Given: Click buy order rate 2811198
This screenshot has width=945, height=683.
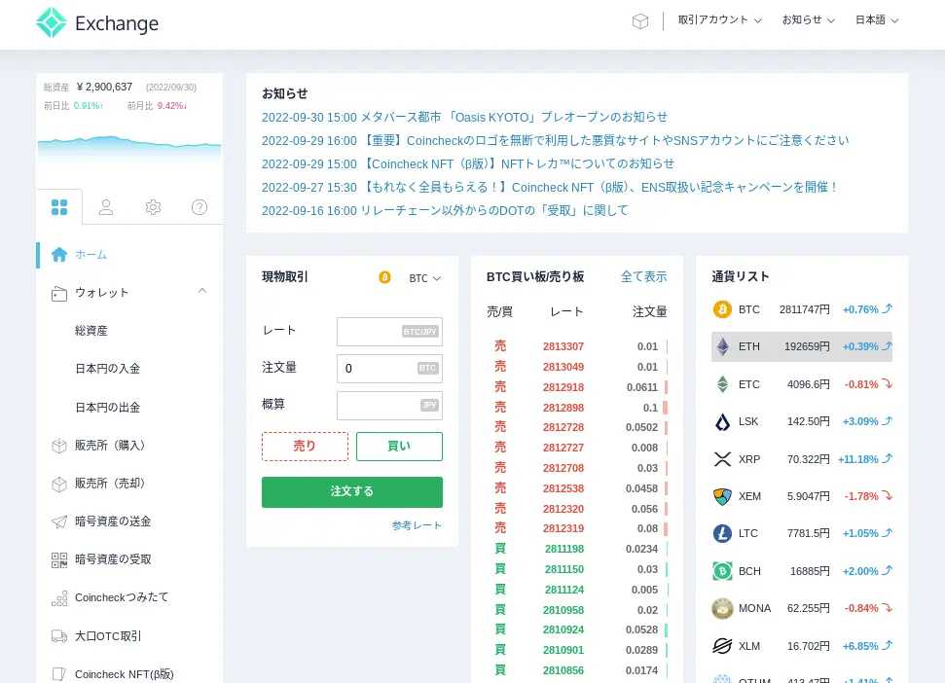Looking at the screenshot, I should [564, 549].
